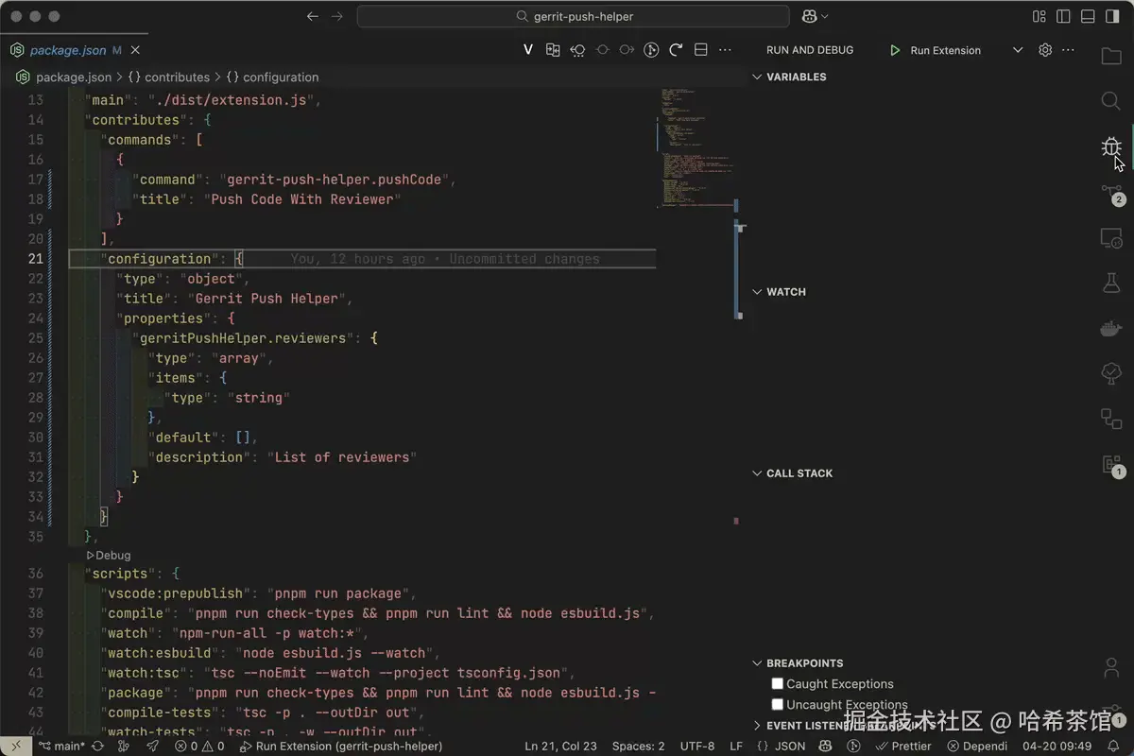The image size is (1134, 756).
Task: Click Spaces: 2 indentation setting
Action: pos(638,746)
